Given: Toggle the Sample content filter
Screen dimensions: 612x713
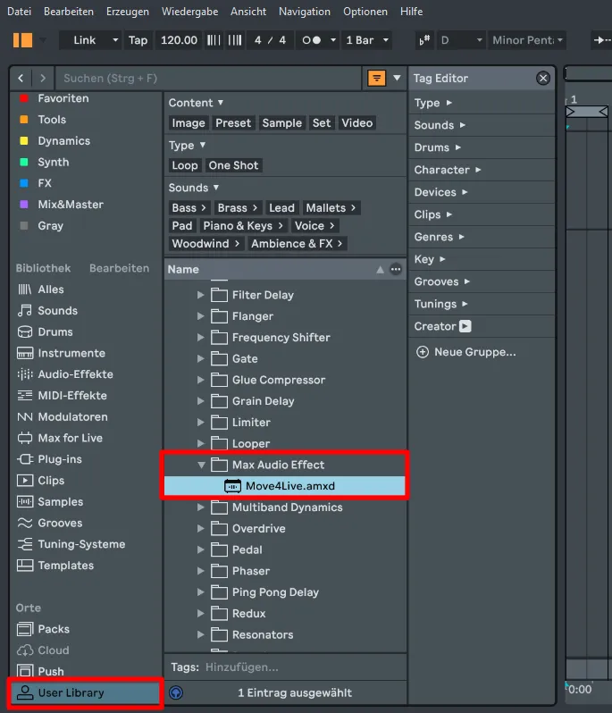Looking at the screenshot, I should coord(282,122).
